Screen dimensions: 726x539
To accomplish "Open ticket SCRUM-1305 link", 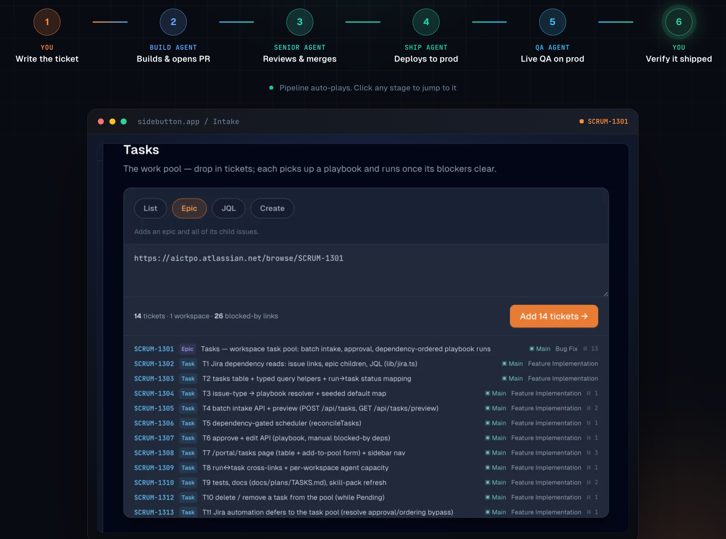I will point(154,408).
